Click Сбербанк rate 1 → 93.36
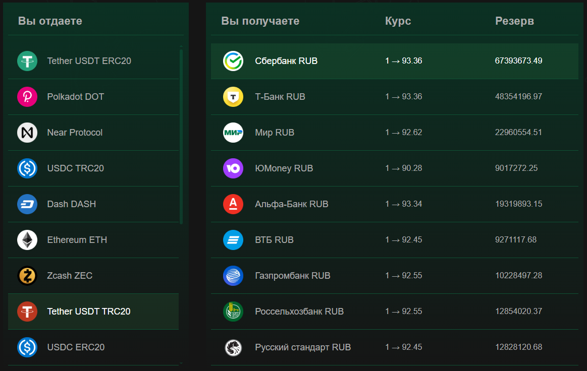587x371 pixels. (404, 60)
